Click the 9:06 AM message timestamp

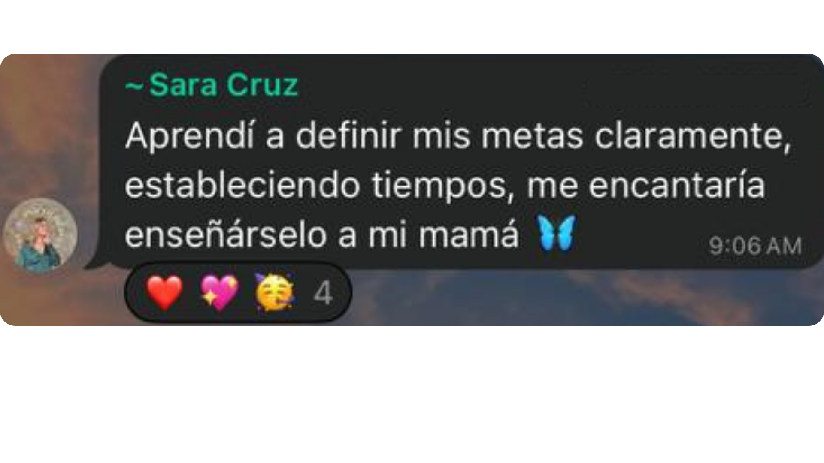coord(755,246)
